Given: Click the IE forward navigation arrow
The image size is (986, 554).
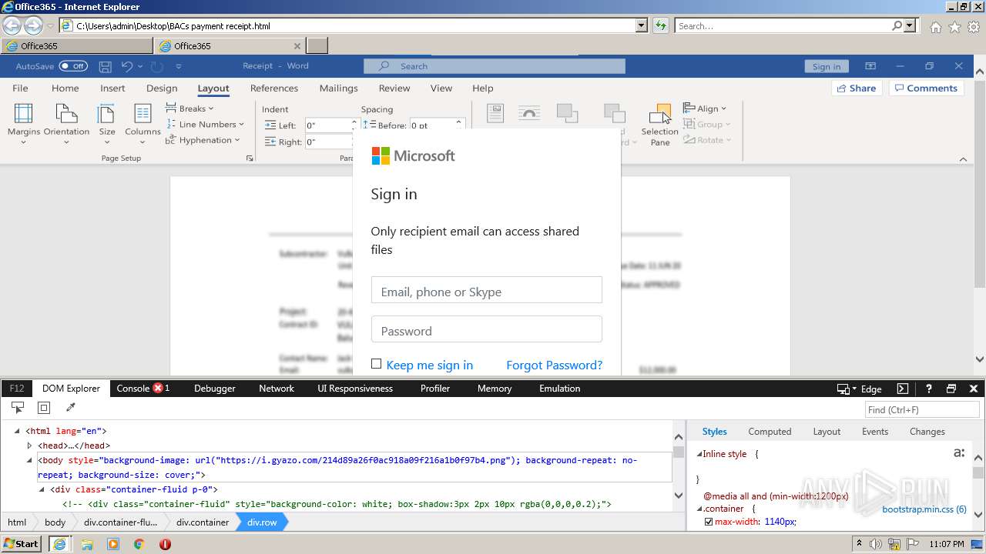Looking at the screenshot, I should point(33,25).
